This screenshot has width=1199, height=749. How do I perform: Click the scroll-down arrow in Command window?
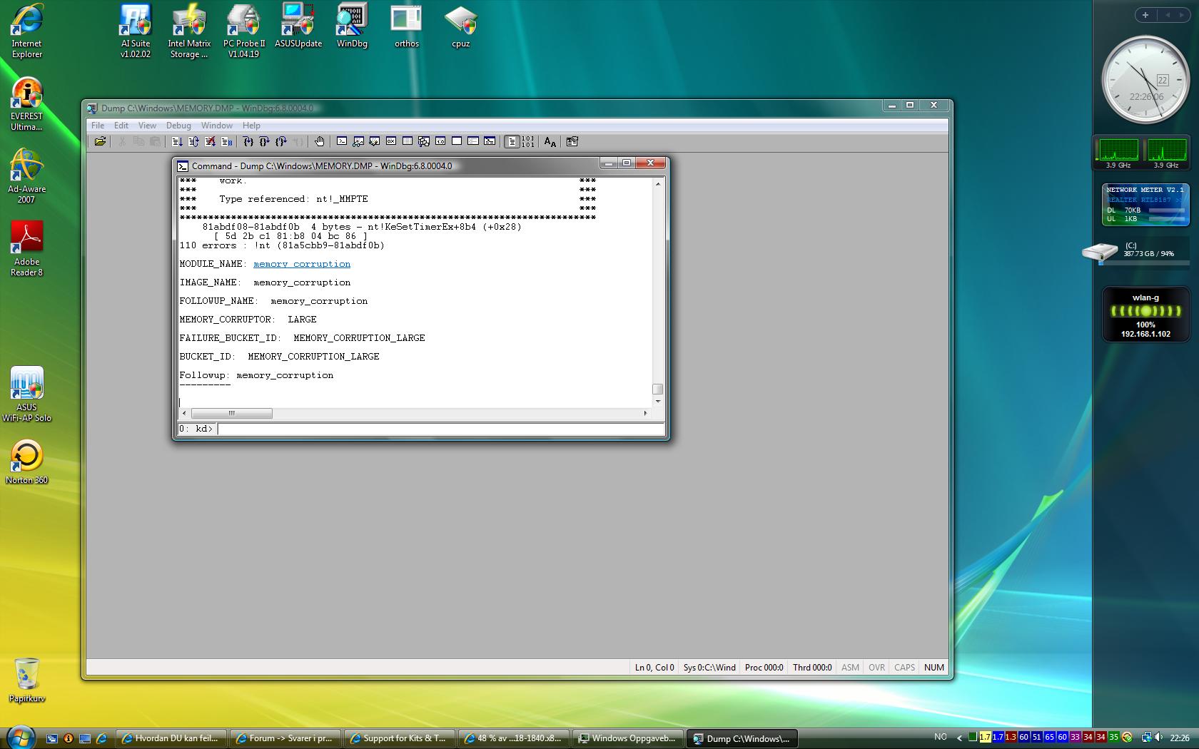[x=657, y=402]
